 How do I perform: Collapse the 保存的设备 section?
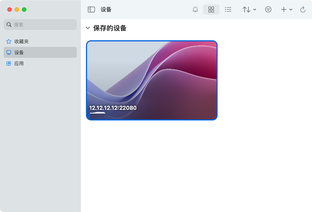(x=88, y=28)
